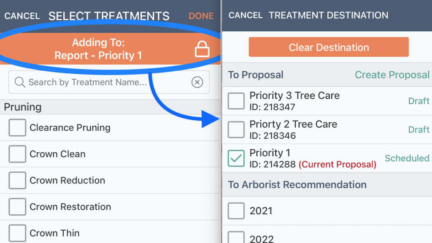432x243 pixels.
Task: Select the Priorty 2 Tree Care checkbox
Action: (236, 130)
